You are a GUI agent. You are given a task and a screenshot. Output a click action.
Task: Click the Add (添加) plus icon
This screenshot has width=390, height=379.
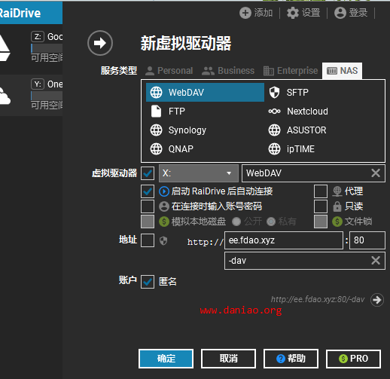pos(245,13)
